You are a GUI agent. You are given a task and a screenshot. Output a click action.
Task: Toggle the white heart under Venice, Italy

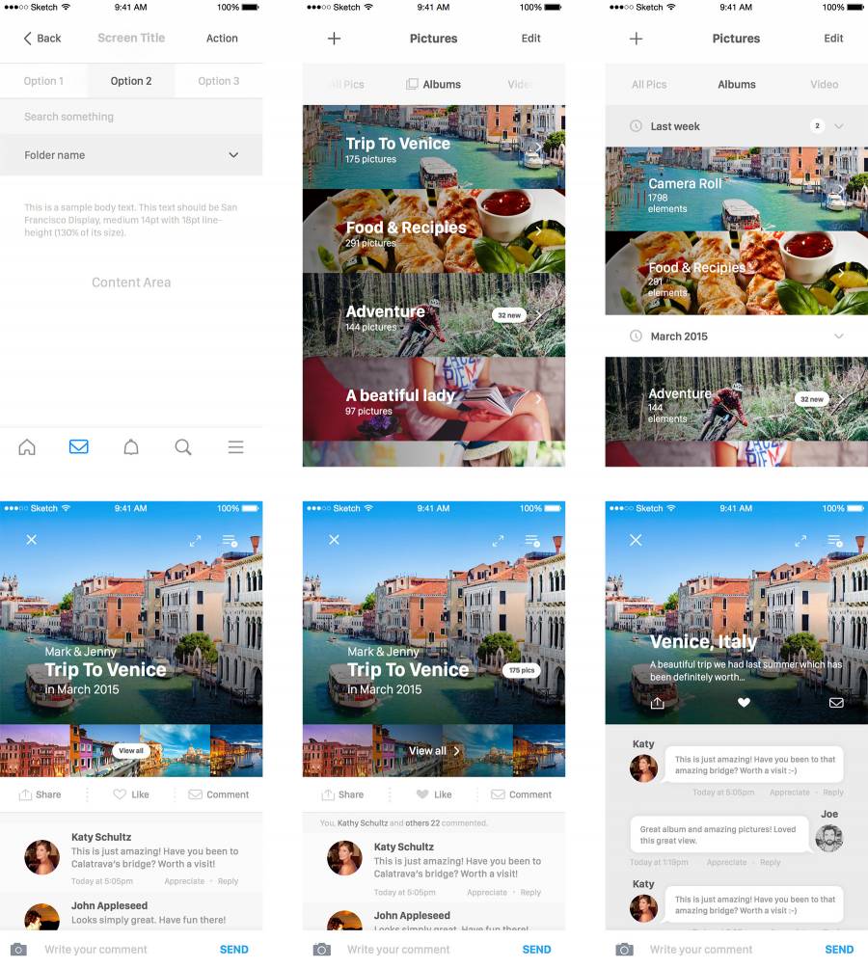744,703
